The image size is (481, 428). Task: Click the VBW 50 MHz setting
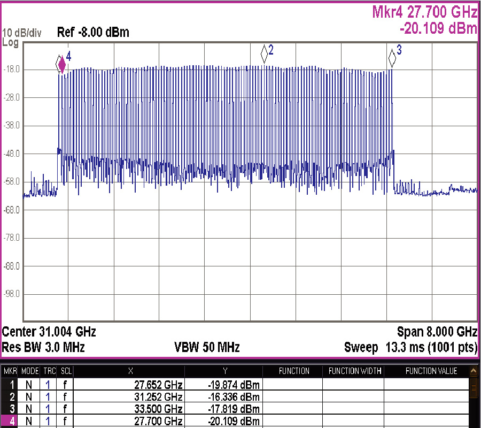(207, 347)
